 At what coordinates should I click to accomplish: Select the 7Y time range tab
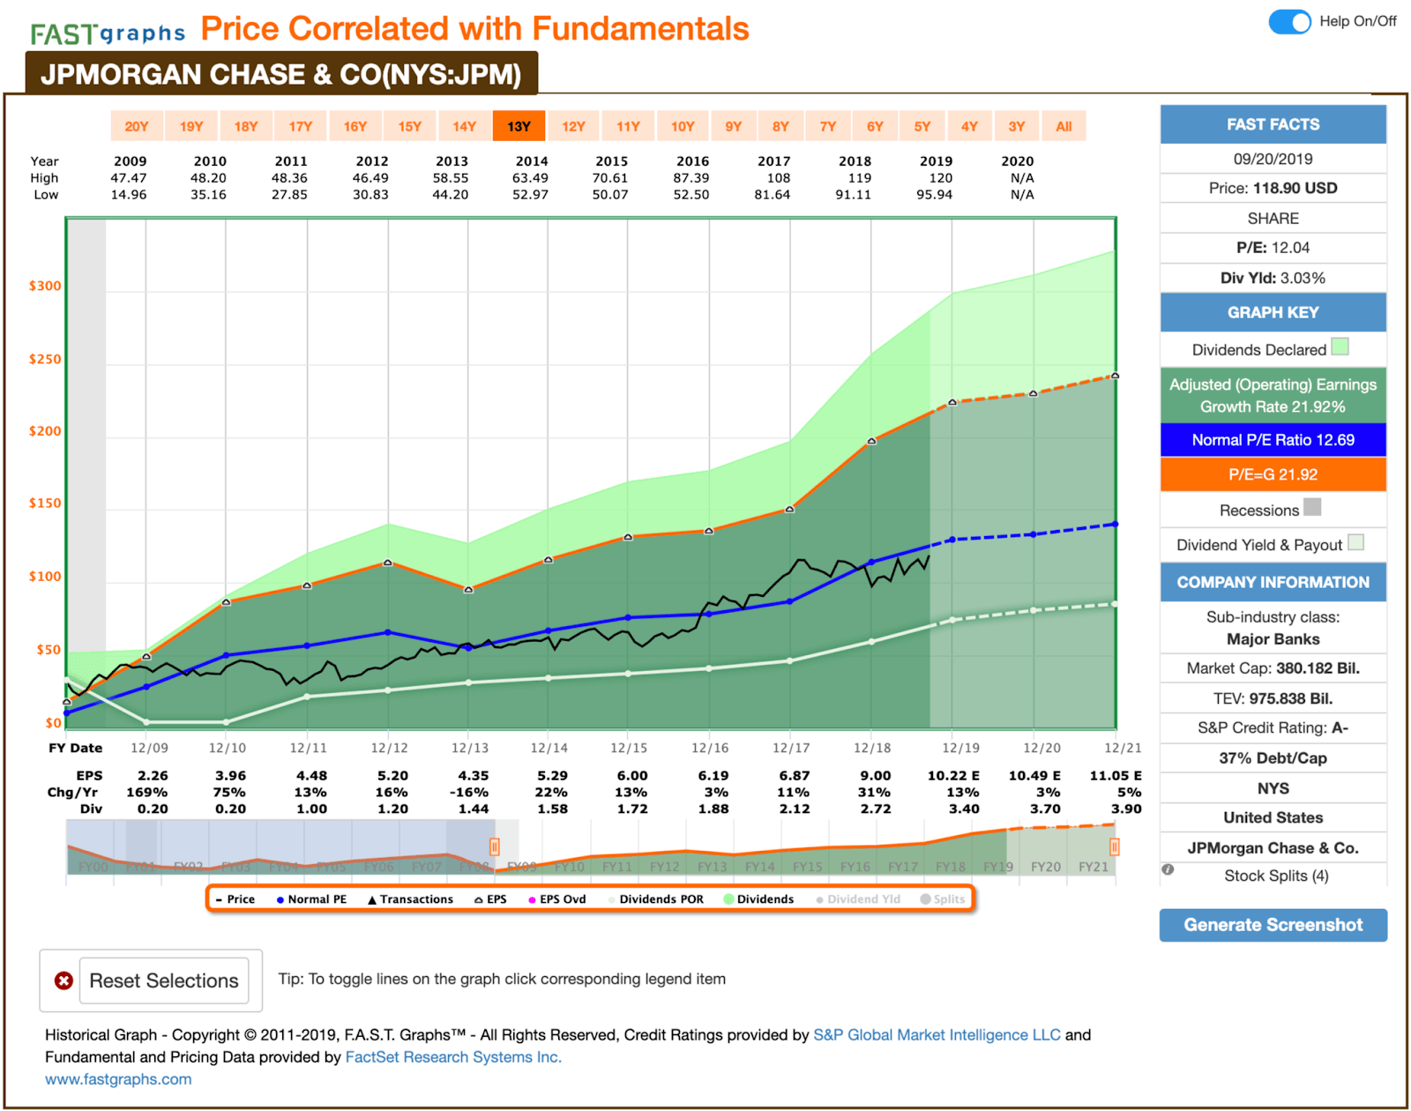(x=828, y=126)
